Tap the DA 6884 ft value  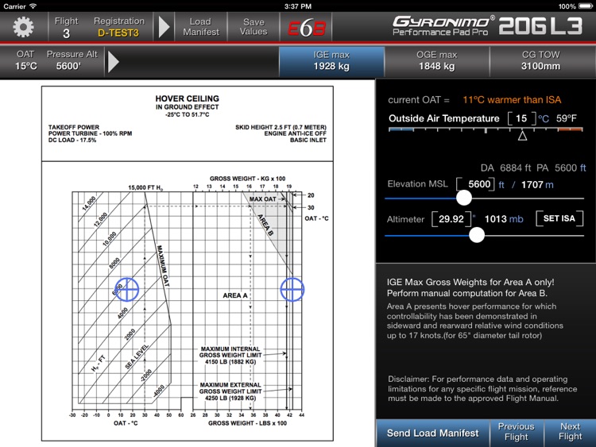click(x=505, y=168)
